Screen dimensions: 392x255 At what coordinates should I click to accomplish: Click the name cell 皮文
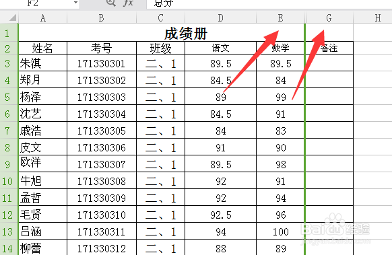pyautogui.click(x=42, y=147)
